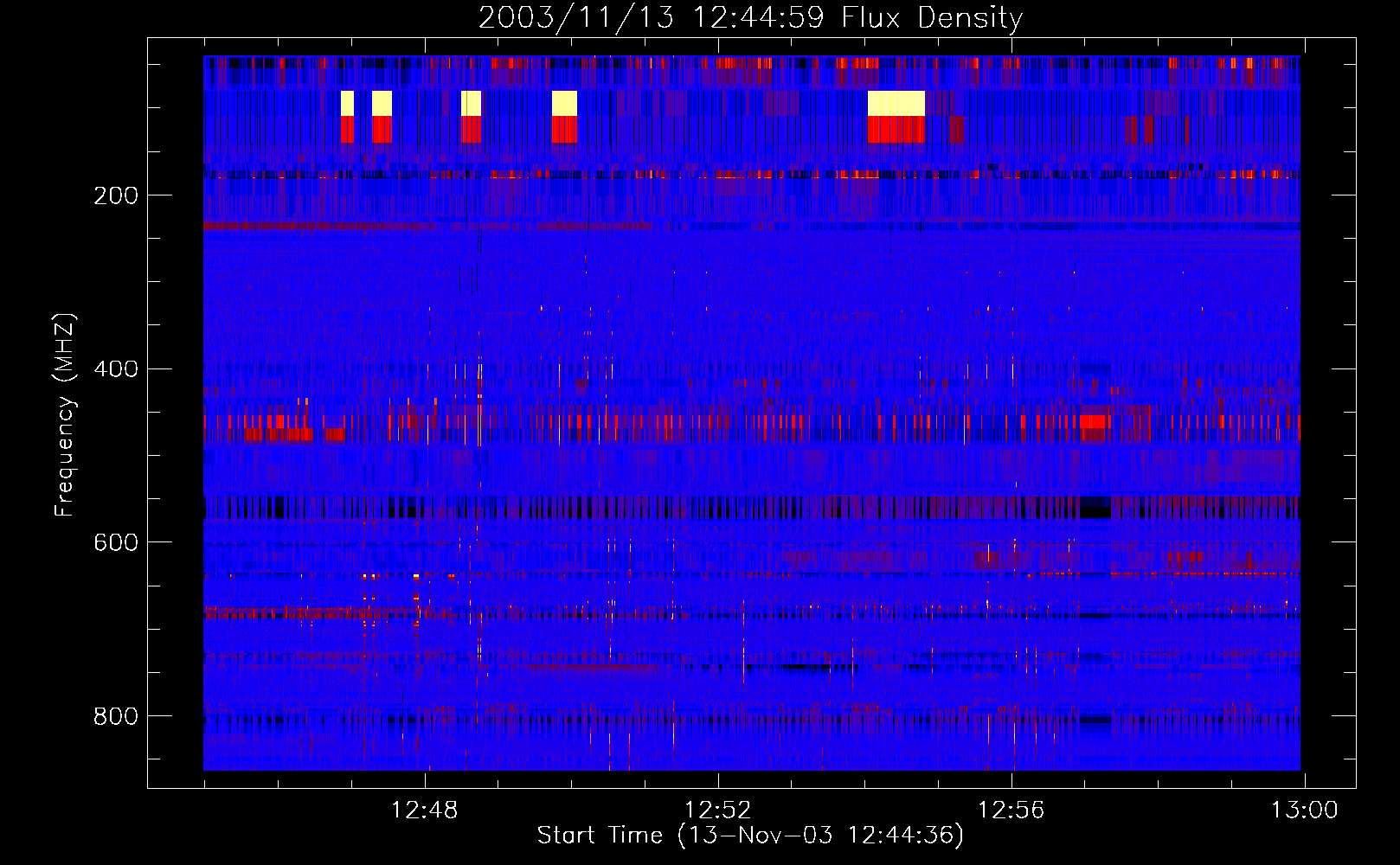Click the 600 frequency tick label
Image resolution: width=1400 pixels, height=865 pixels.
click(x=115, y=542)
